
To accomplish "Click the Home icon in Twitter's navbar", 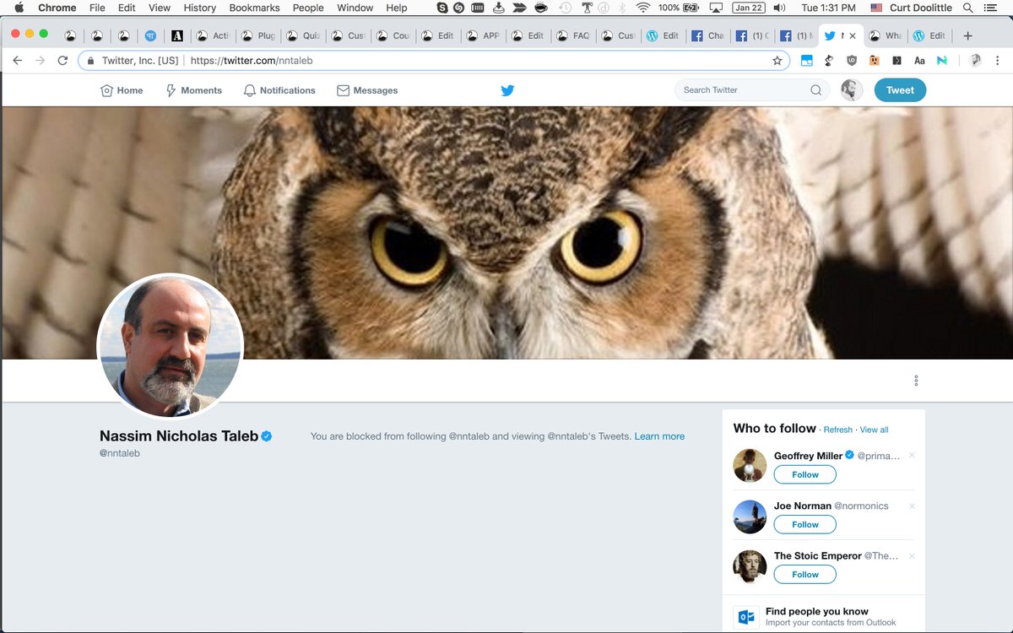I will (107, 89).
